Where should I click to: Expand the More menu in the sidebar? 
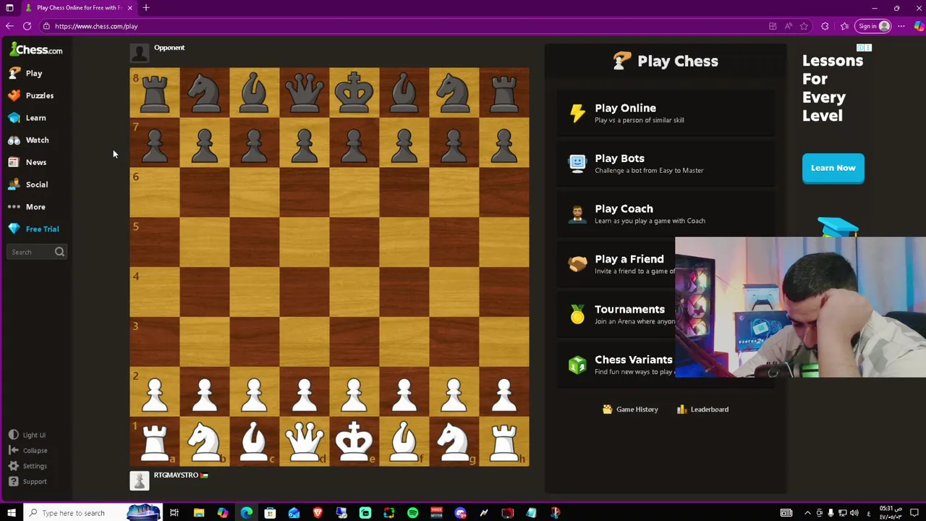point(27,207)
